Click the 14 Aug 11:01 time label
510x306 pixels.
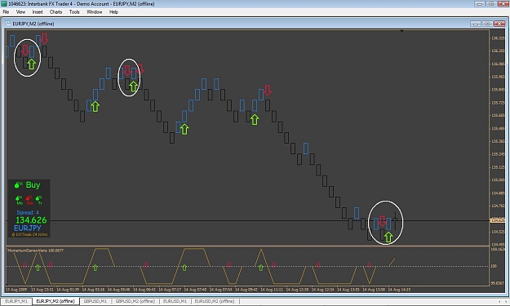[x=272, y=290]
